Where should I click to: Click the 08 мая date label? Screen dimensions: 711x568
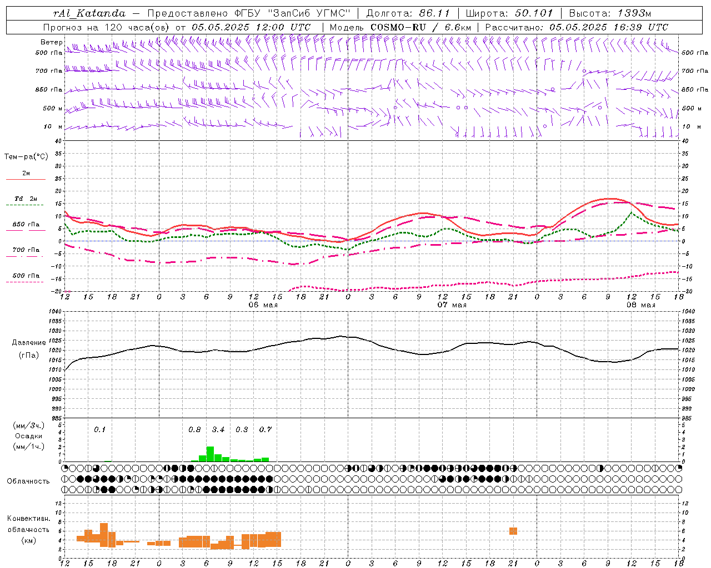(x=640, y=305)
